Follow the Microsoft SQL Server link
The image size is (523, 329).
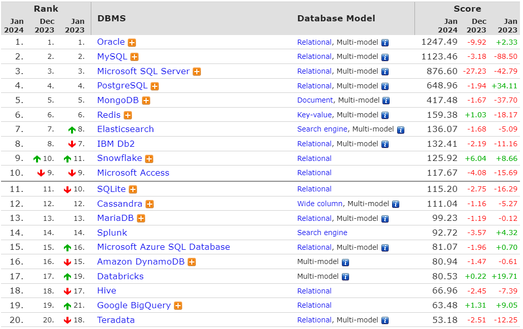tap(144, 72)
